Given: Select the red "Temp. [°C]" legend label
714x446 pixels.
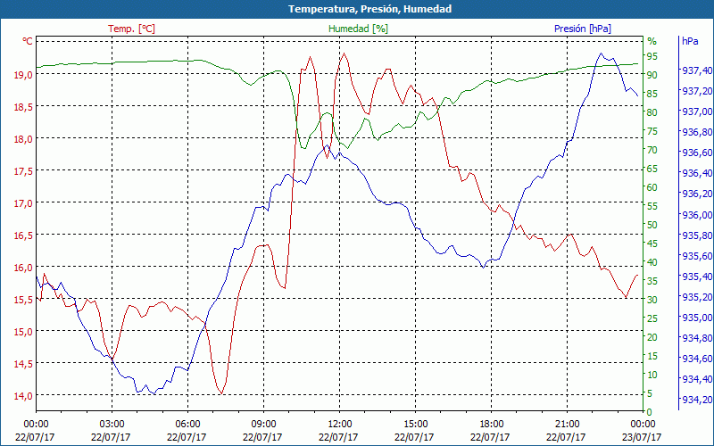Looking at the screenshot, I should pyautogui.click(x=131, y=29).
